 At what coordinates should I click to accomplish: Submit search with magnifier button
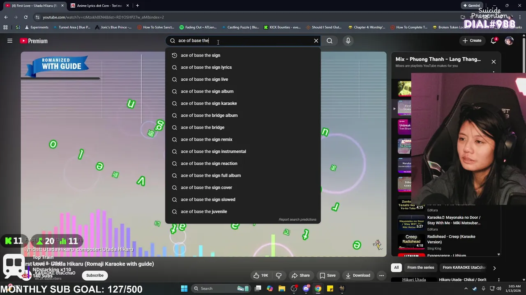pos(330,41)
